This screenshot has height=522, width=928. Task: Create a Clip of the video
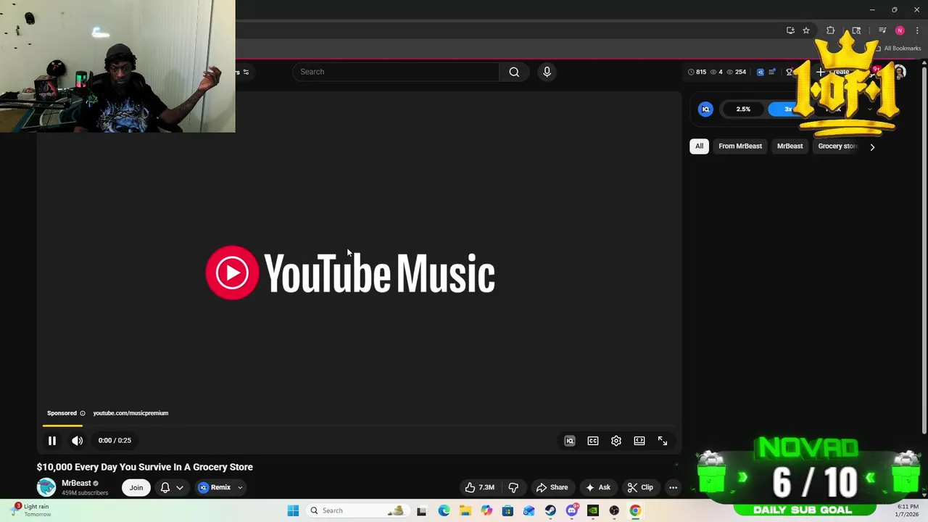tap(641, 487)
